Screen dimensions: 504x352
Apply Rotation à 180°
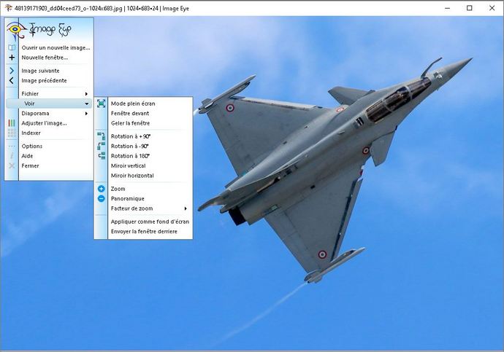click(x=130, y=156)
